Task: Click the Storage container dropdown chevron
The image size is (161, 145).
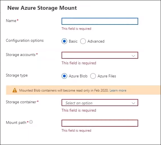Action: [133, 103]
